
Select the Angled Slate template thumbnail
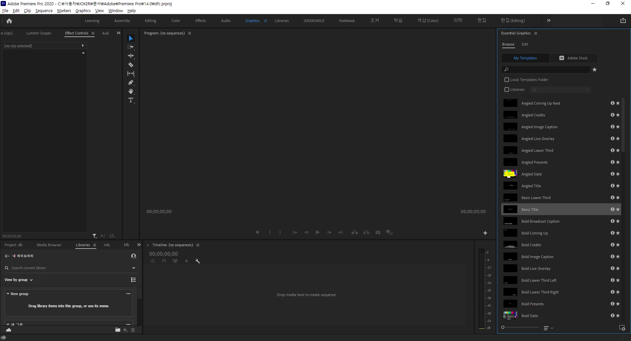click(510, 174)
